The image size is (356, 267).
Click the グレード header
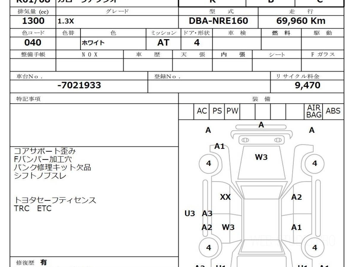pos(117,12)
